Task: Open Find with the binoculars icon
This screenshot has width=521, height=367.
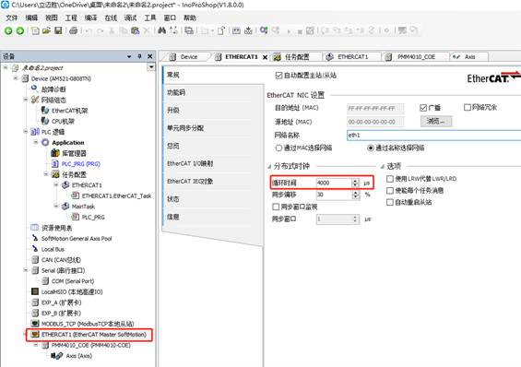Action: point(161,30)
